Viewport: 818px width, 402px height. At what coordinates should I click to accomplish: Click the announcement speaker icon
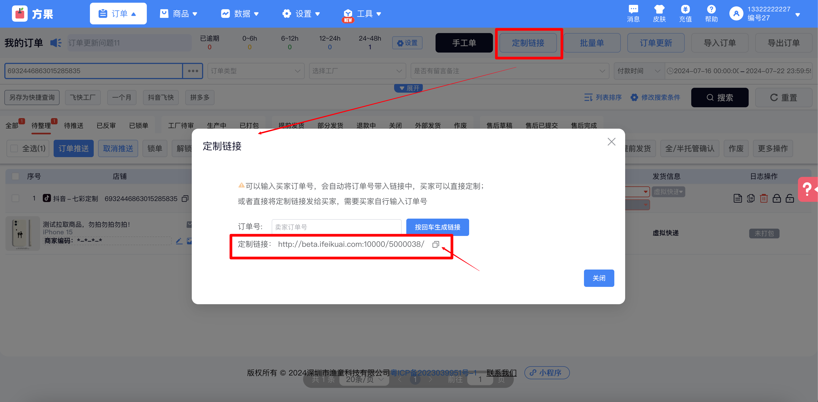[56, 43]
